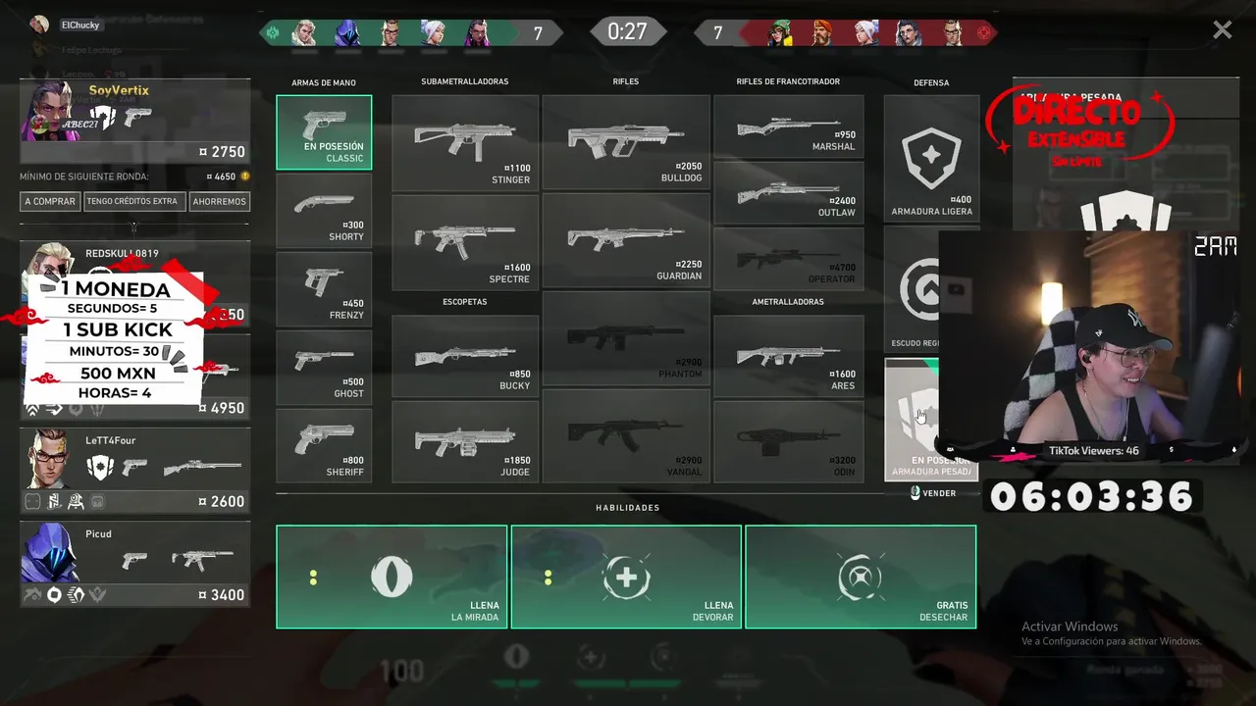This screenshot has height=706, width=1256.
Task: Click Escopetas category heading
Action: [464, 301]
